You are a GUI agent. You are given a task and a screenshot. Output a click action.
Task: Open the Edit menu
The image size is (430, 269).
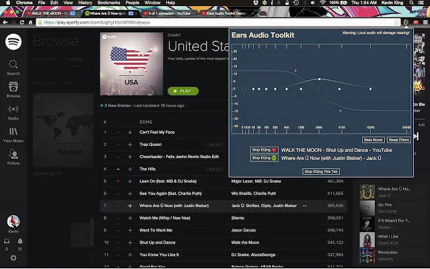click(x=54, y=3)
